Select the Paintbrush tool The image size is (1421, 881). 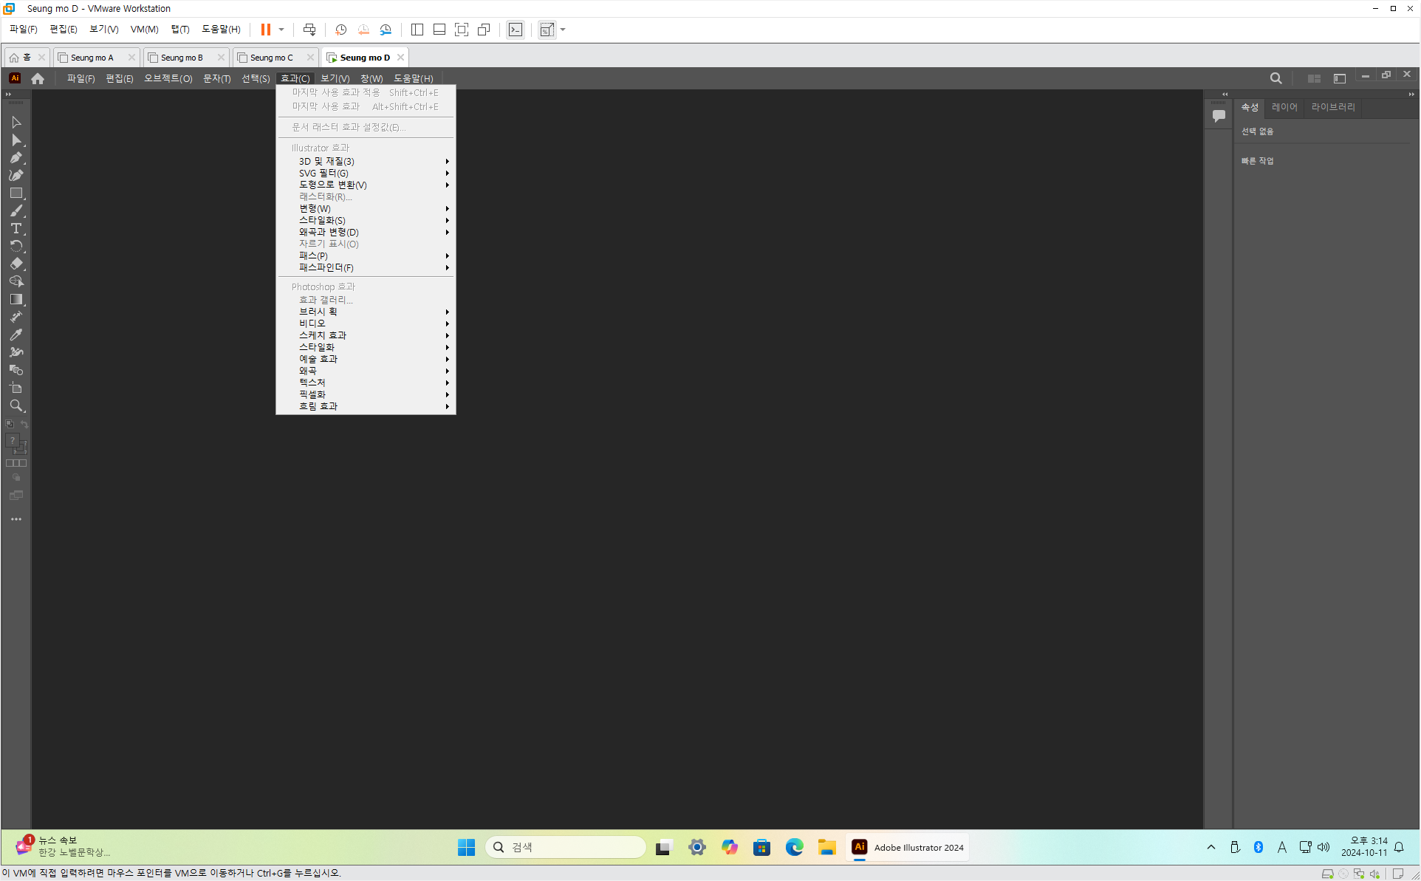click(x=16, y=210)
